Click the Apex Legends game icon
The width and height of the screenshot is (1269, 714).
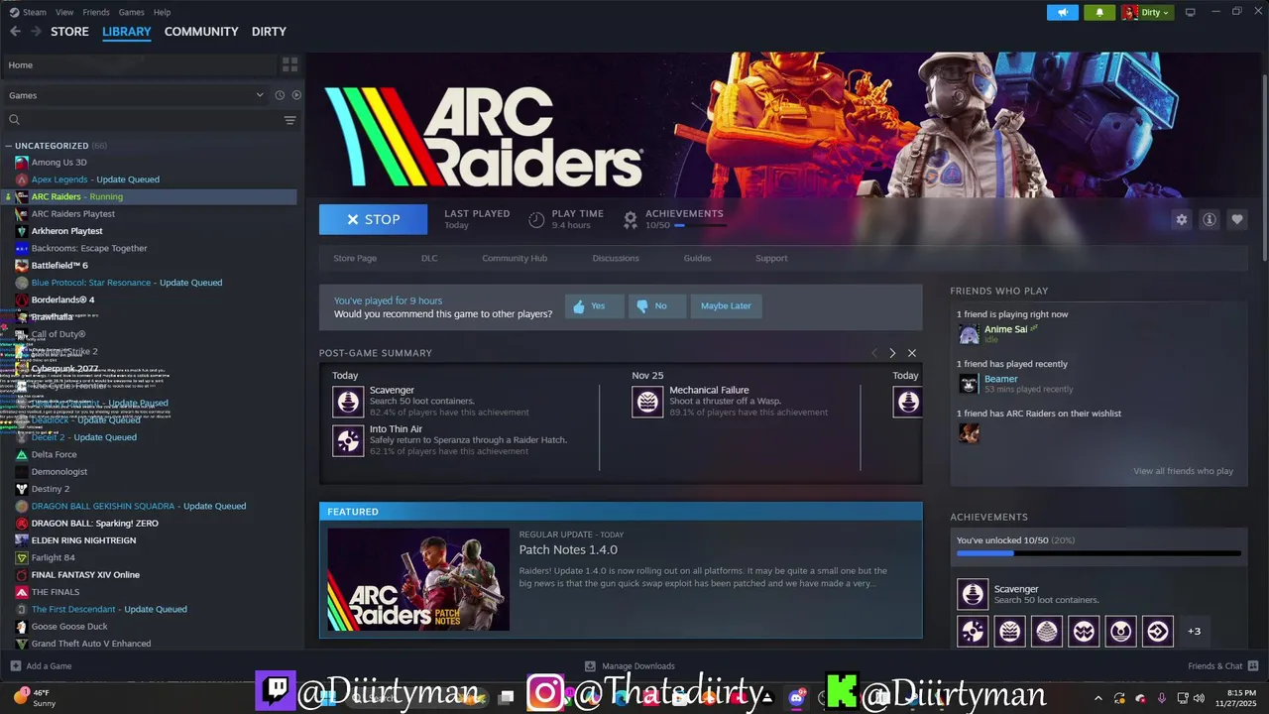(x=22, y=179)
